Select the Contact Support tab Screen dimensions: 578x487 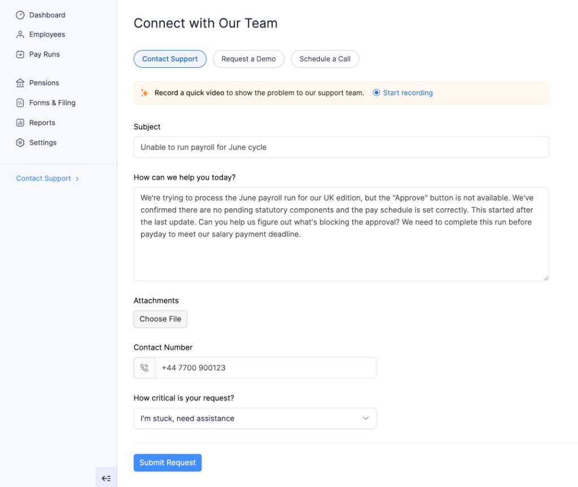(170, 59)
